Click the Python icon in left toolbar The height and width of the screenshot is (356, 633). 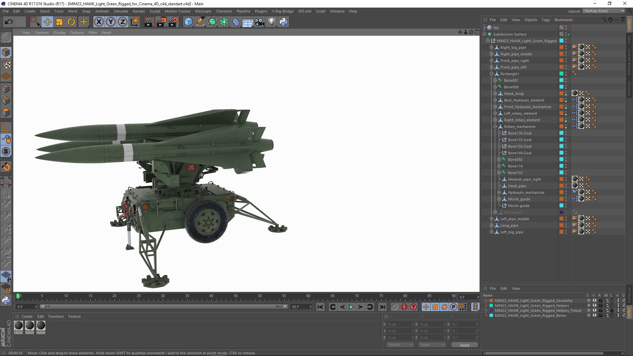click(6, 300)
